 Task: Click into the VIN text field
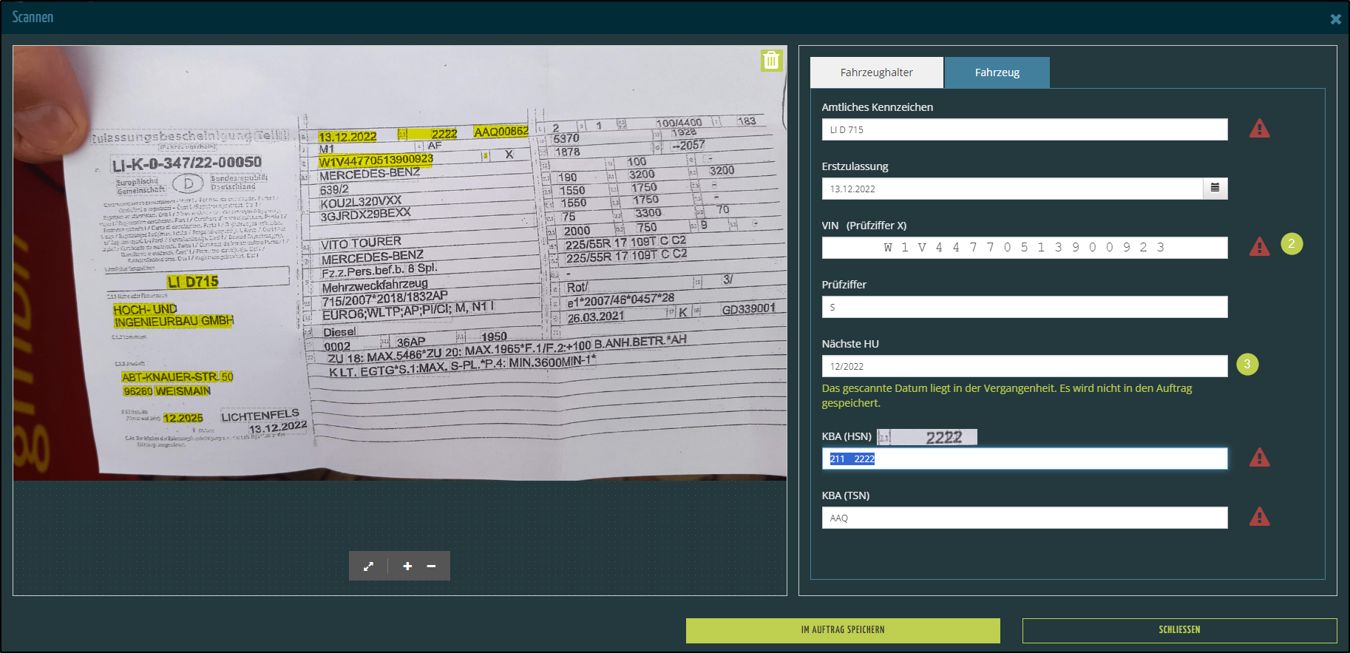click(x=1024, y=248)
